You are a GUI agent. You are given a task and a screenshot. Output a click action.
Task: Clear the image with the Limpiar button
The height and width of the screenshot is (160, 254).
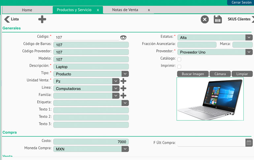click(242, 74)
